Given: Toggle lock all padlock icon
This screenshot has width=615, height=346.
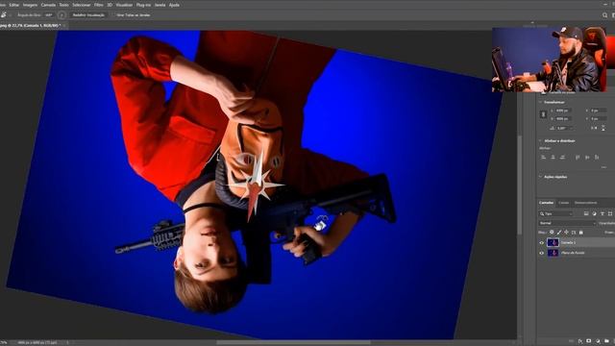Looking at the screenshot, I should [x=580, y=233].
